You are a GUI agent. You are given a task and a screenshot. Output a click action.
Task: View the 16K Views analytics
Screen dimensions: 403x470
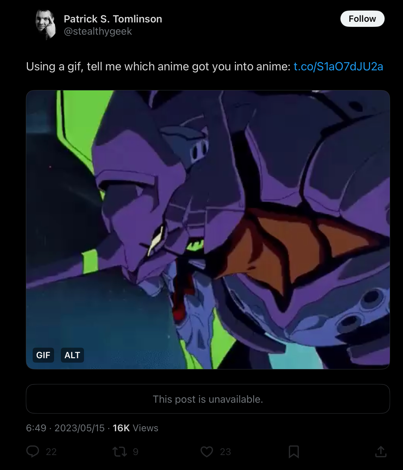135,428
